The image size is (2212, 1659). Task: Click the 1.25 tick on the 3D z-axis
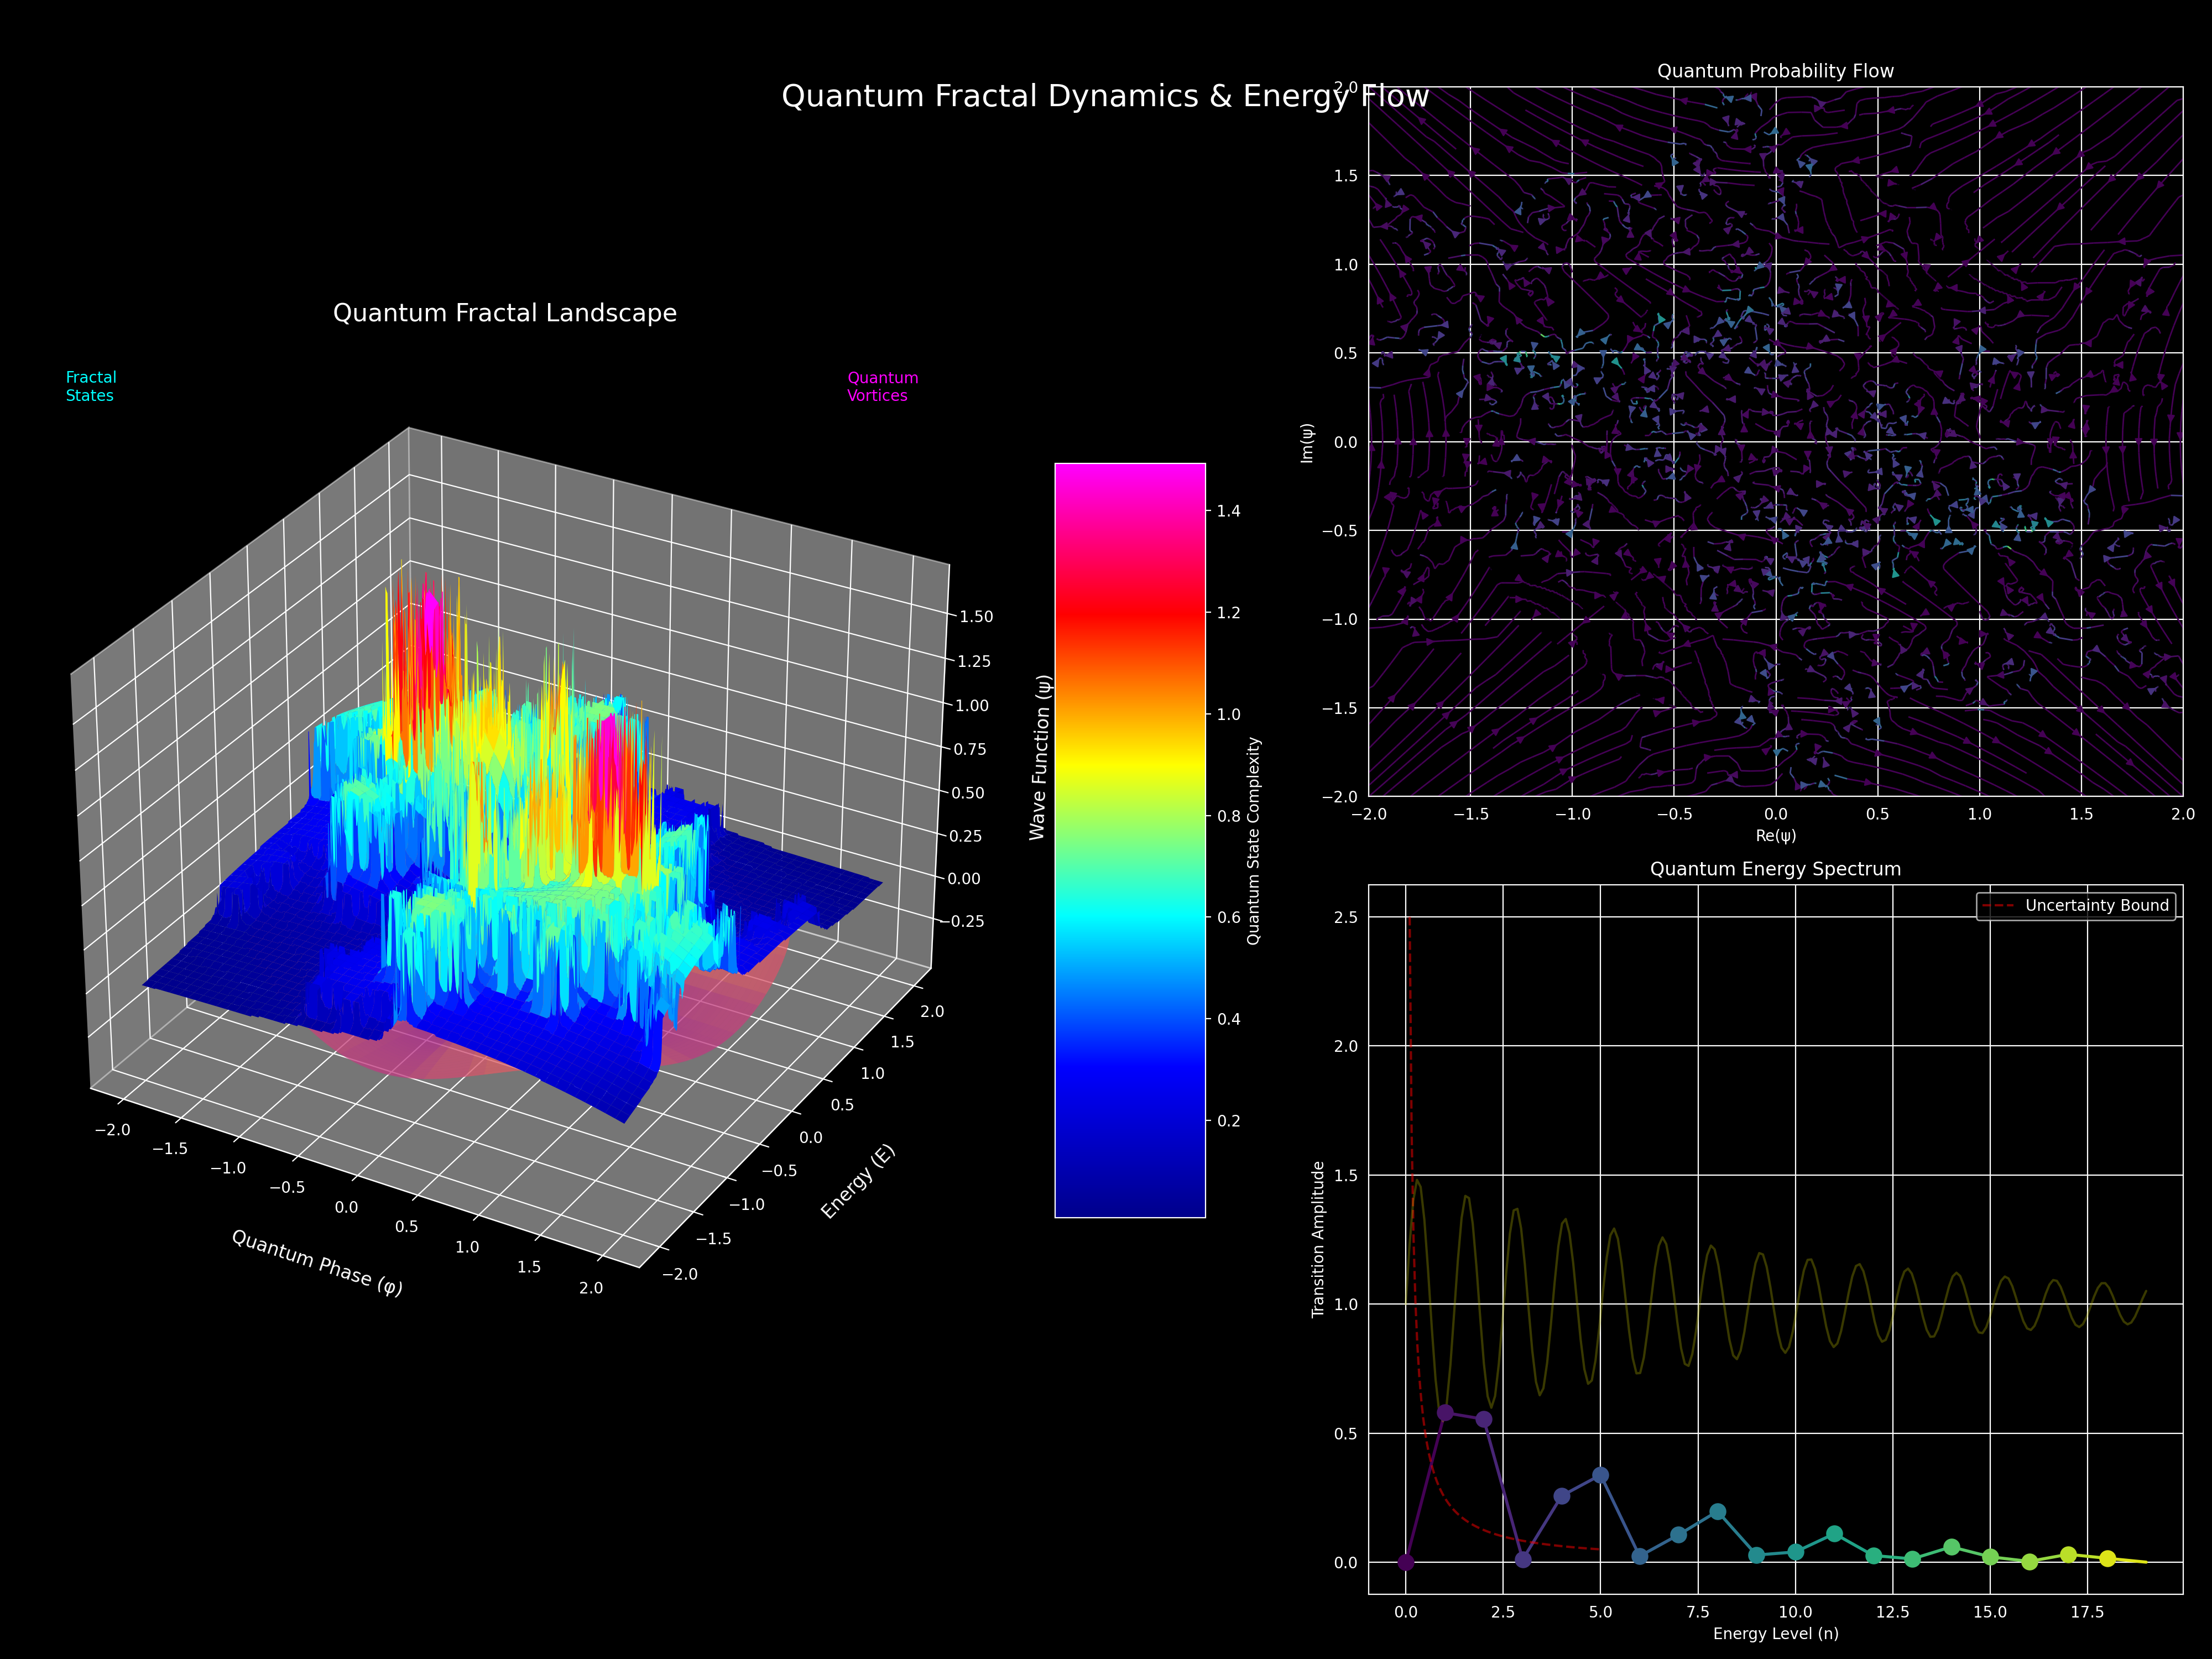[x=974, y=661]
